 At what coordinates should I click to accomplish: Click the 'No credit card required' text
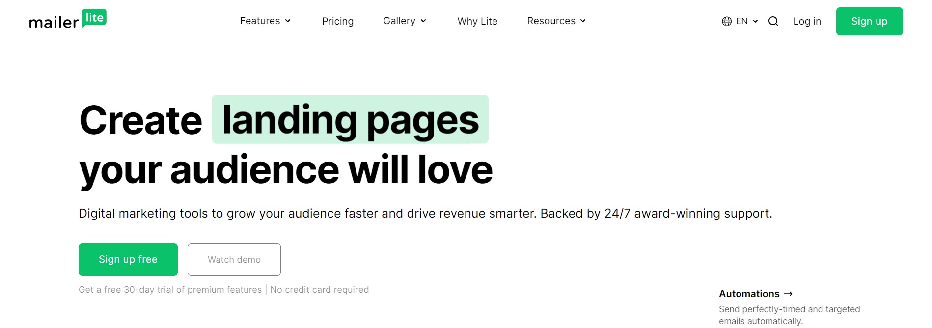click(320, 290)
